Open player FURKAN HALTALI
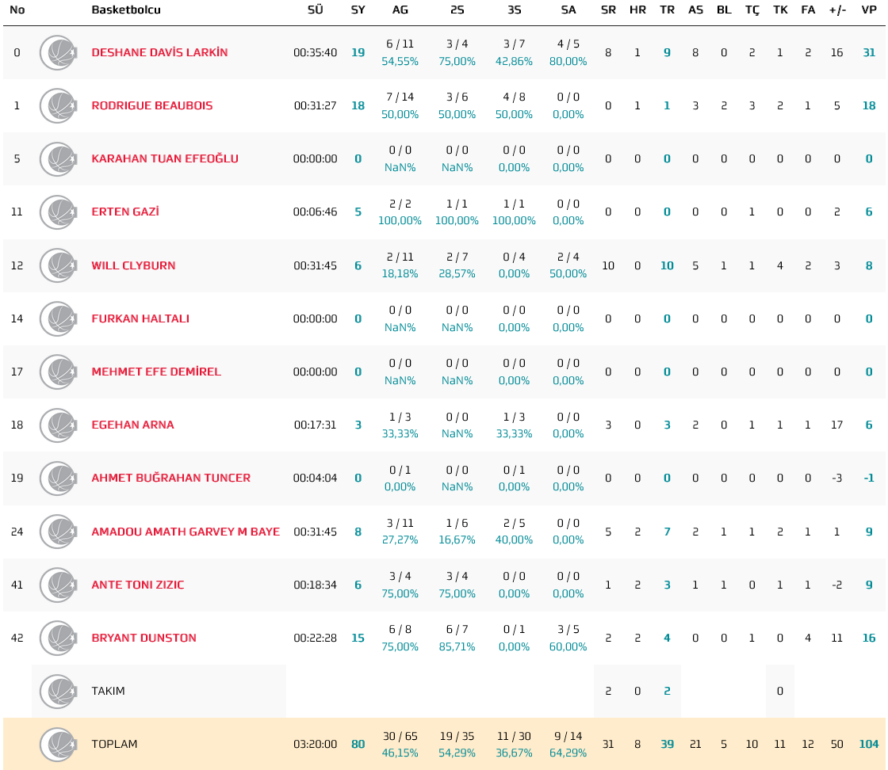 (x=140, y=318)
